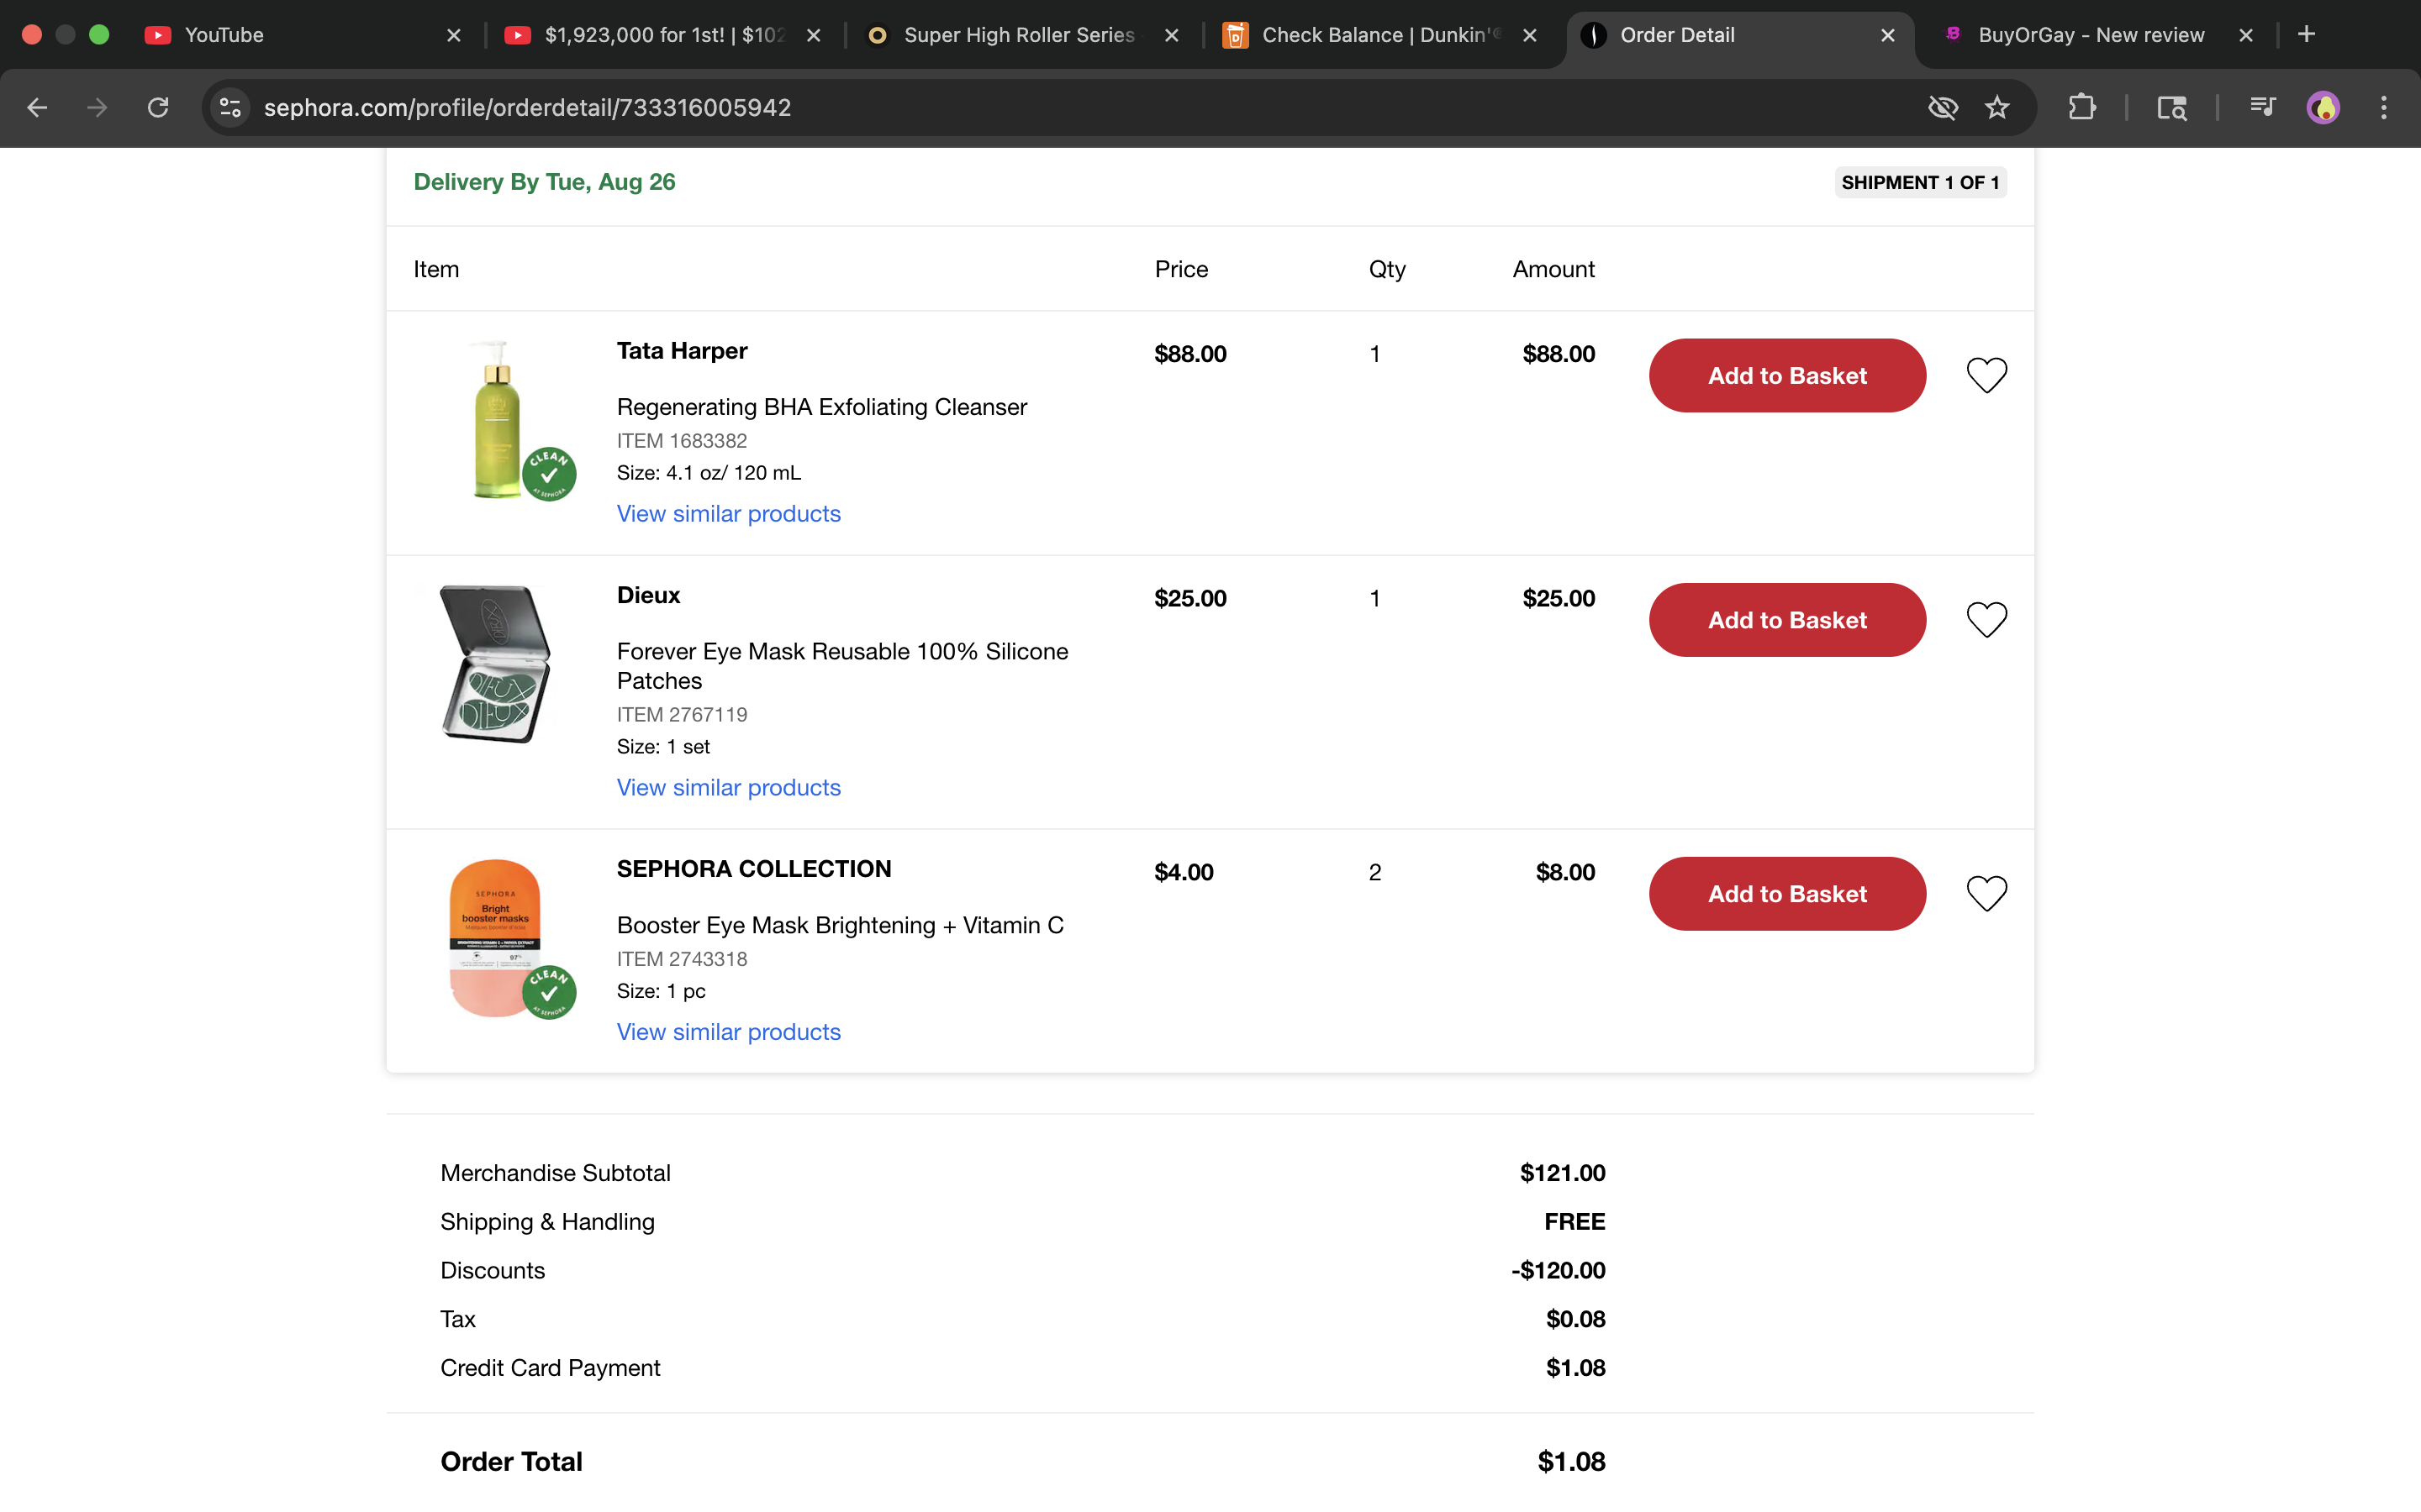Click ITEM 2767119 text
The width and height of the screenshot is (2421, 1512).
point(681,715)
